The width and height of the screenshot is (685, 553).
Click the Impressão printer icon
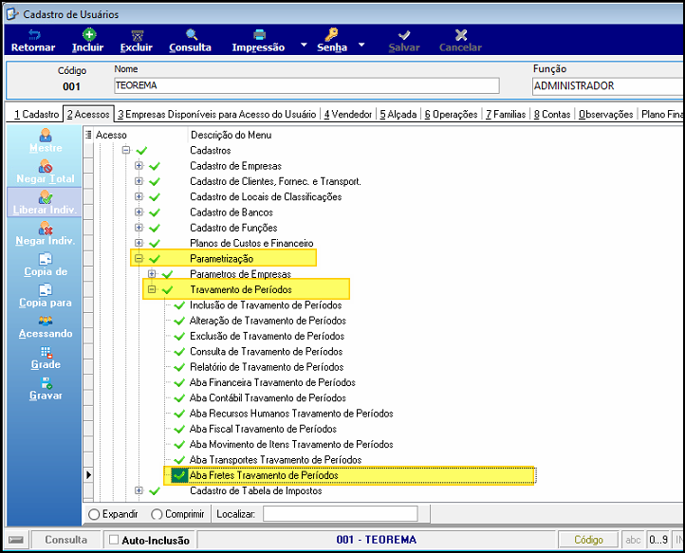(259, 34)
